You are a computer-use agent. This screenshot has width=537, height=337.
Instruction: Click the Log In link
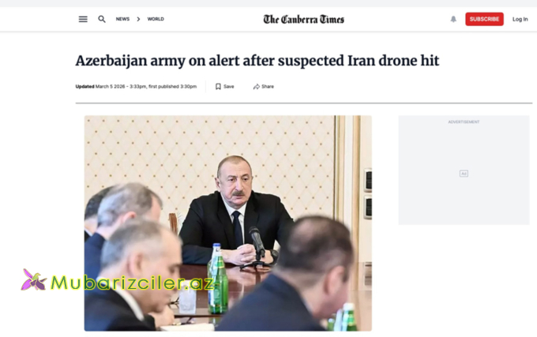(520, 19)
